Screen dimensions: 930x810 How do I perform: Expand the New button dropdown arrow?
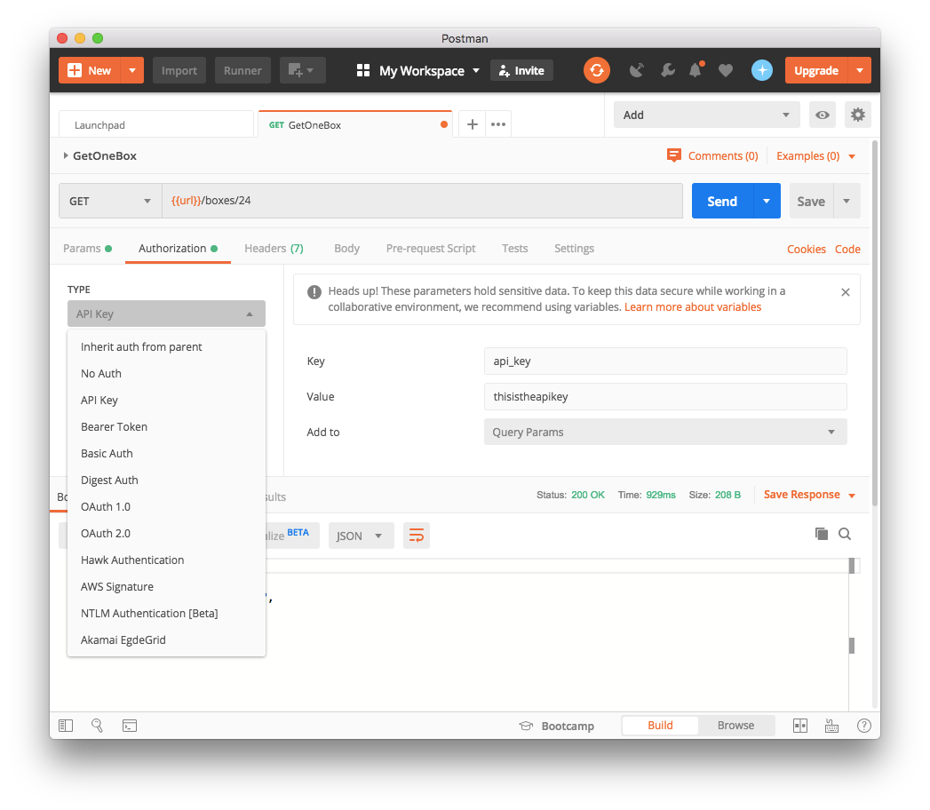click(132, 70)
